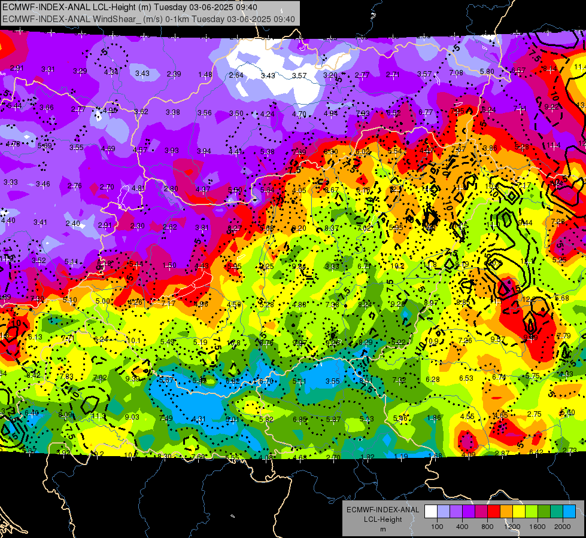This screenshot has width=586, height=538.
Task: Click the wind shear value 7.67
Action: [x=459, y=149]
